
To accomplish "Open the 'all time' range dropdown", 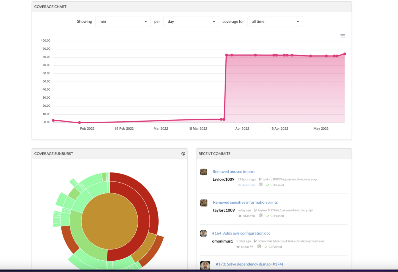I will [x=275, y=22].
